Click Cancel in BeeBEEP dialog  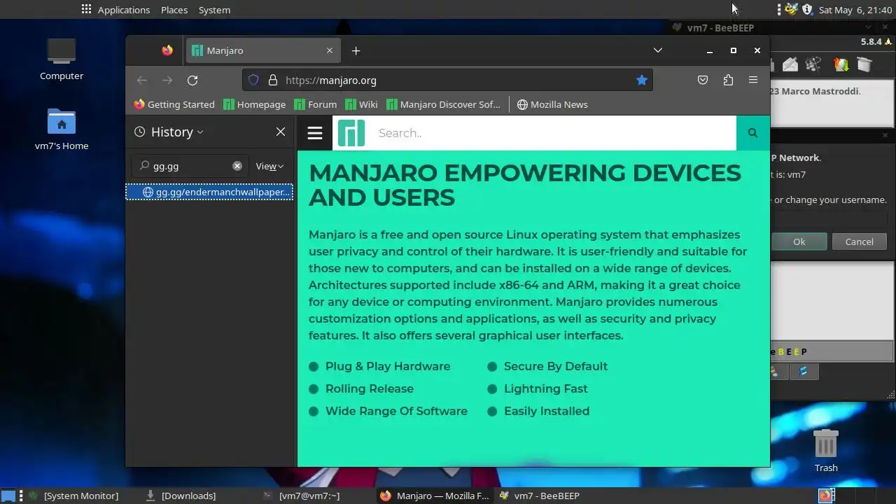point(859,241)
